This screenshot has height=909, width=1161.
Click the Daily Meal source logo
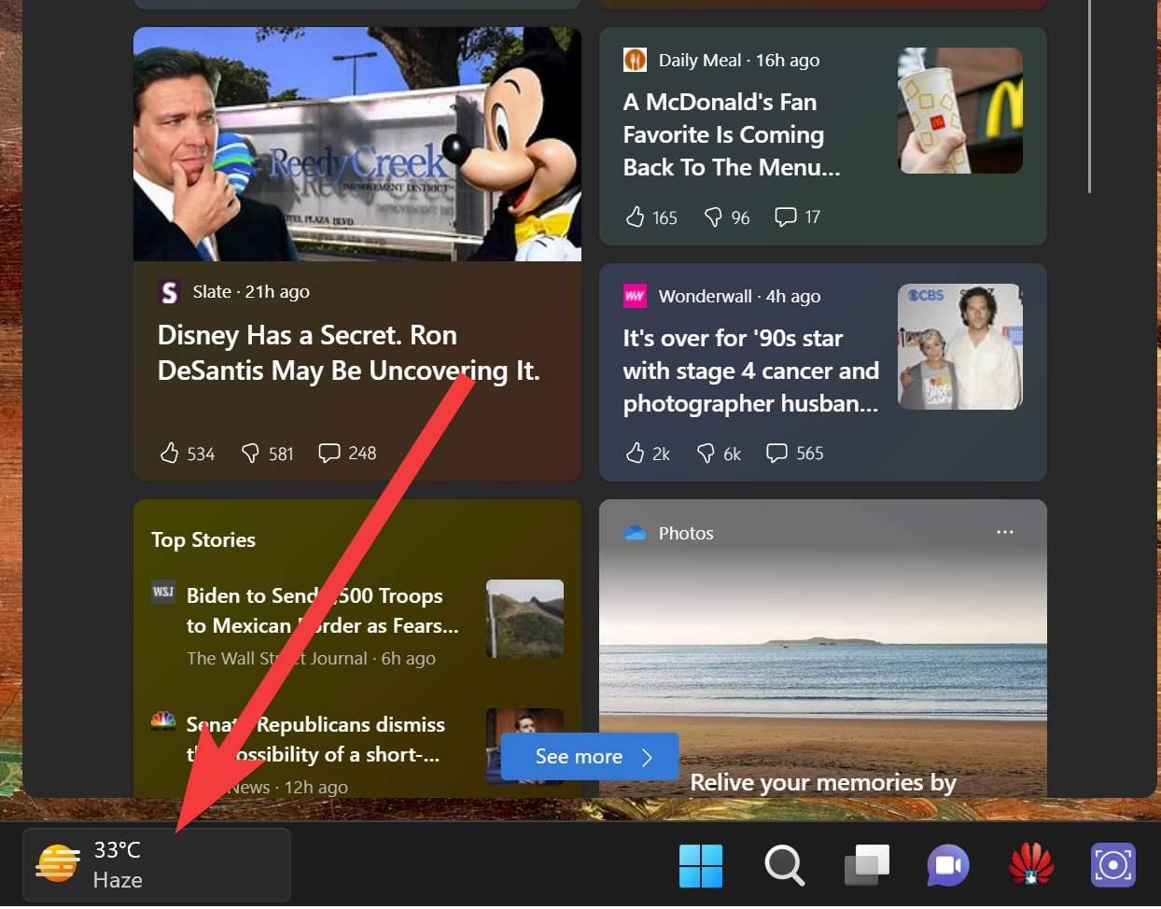coord(635,60)
